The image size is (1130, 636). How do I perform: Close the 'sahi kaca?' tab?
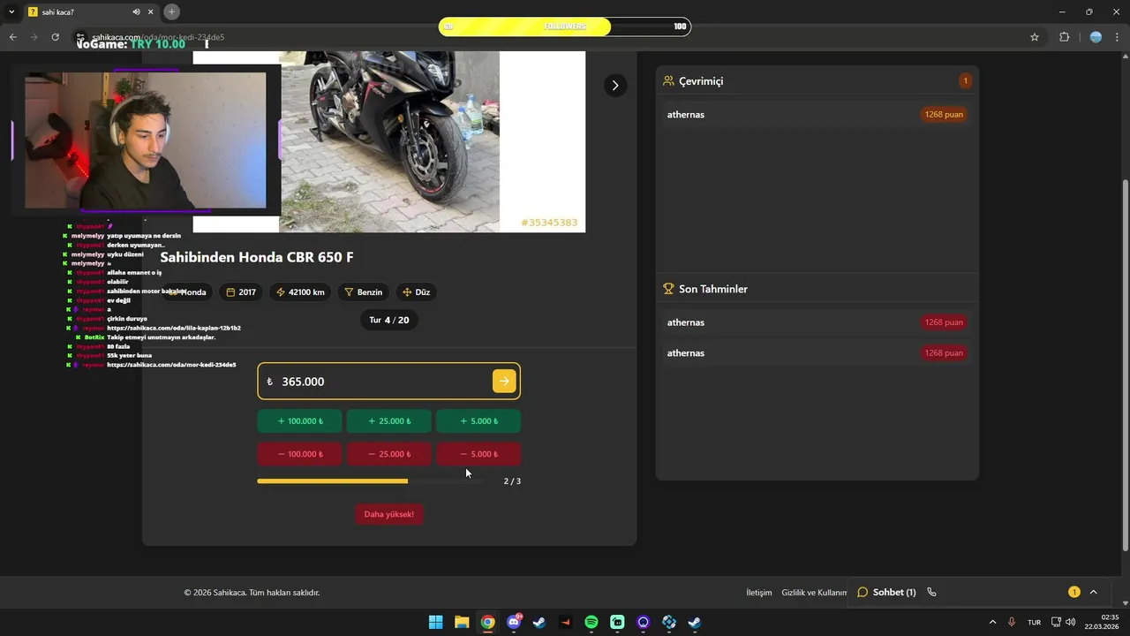point(151,12)
